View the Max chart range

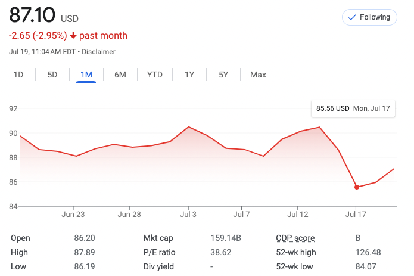click(x=258, y=75)
